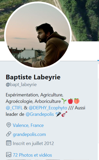Follow the @Grandepolis mention link

(40, 114)
